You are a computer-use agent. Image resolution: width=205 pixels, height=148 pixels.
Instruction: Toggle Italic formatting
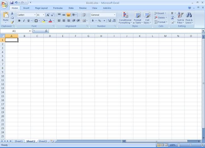coord(24,21)
